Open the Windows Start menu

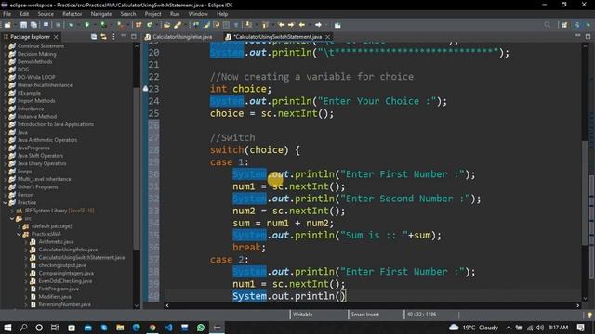7,328
